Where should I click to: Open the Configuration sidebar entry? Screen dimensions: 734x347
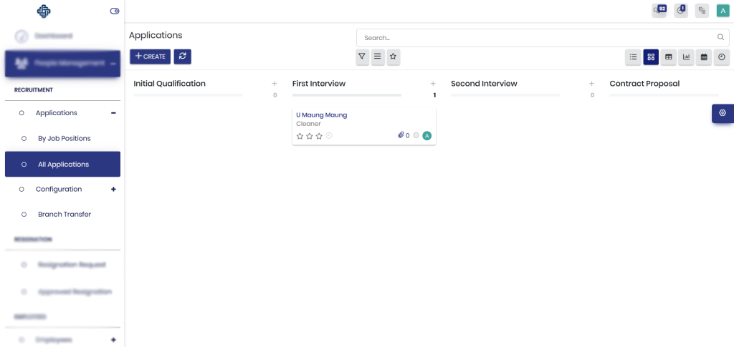click(x=59, y=189)
